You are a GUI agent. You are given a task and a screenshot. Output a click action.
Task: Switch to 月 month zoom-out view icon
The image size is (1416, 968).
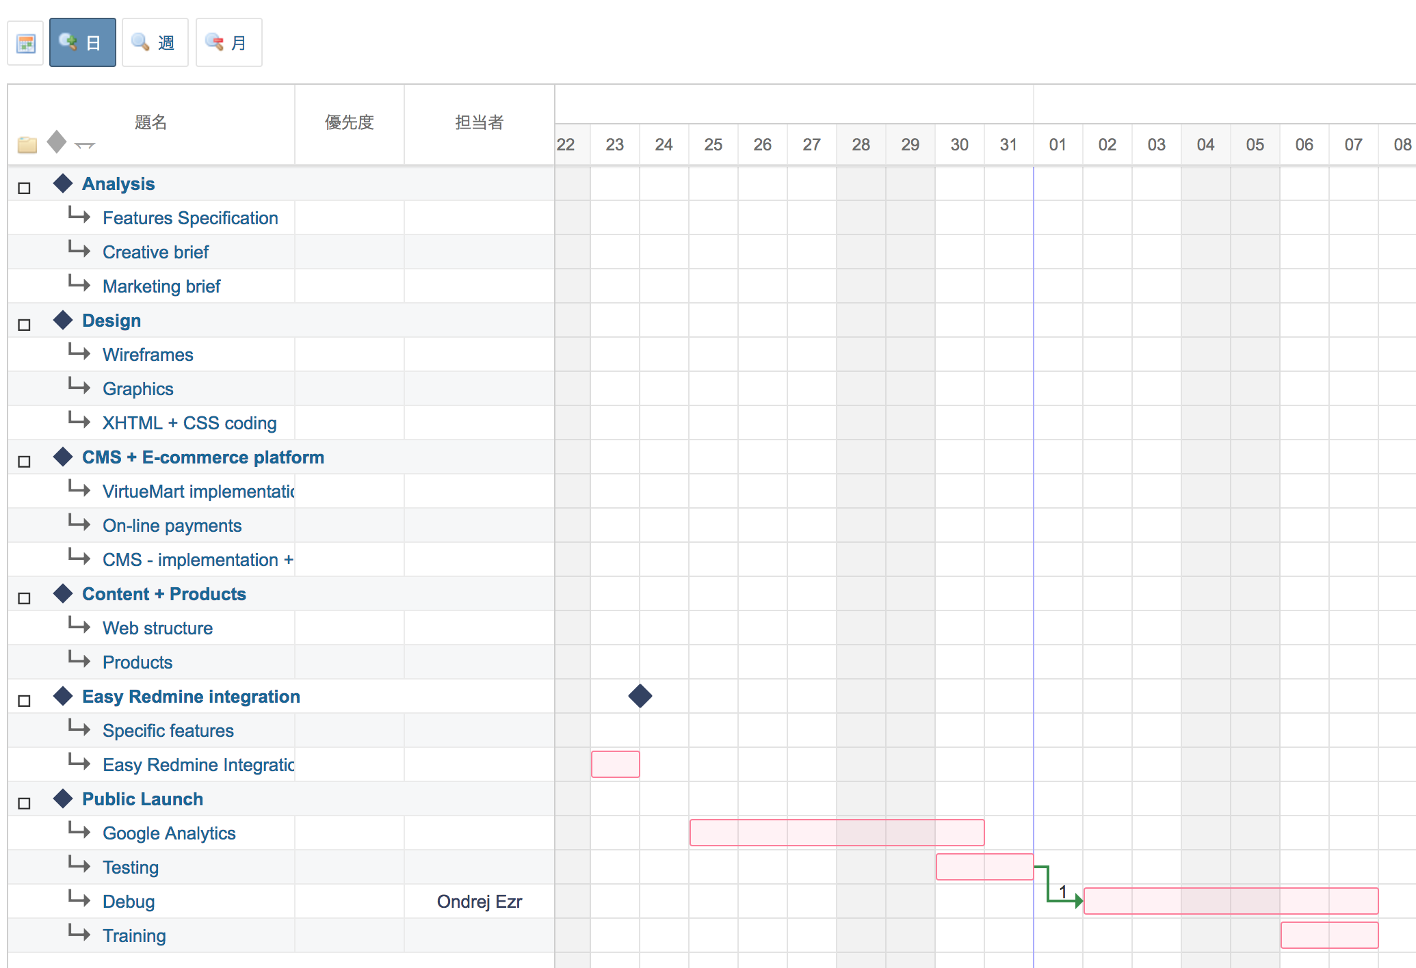[228, 42]
